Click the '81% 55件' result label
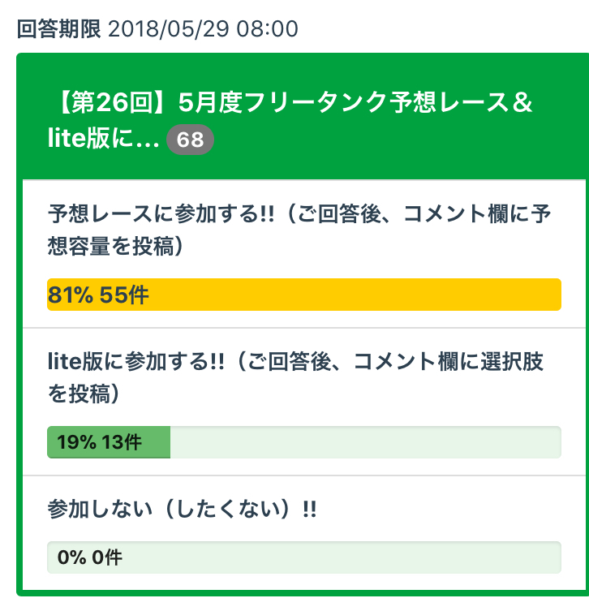Viewport: 589px width, 611px height. (98, 295)
